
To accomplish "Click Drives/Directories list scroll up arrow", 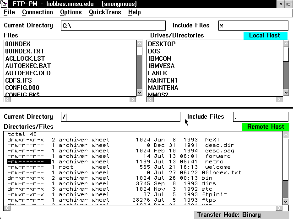I will tap(286, 44).
